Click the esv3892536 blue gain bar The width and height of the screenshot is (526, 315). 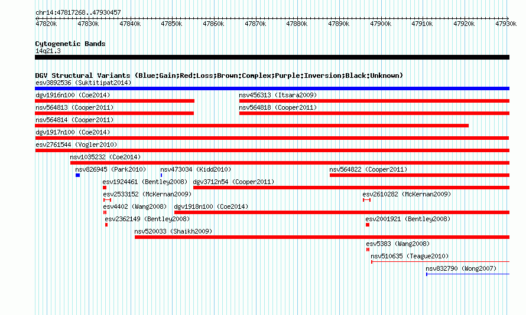272,88
